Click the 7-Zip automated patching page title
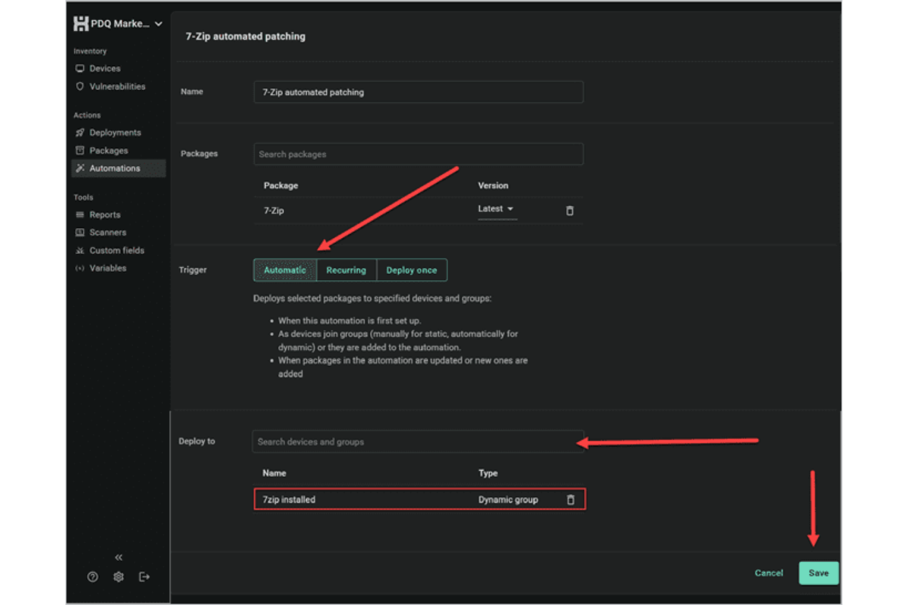908x605 pixels. point(245,37)
